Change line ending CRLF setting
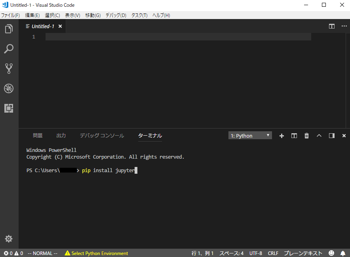Image resolution: width=350 pixels, height=257 pixels. click(273, 253)
